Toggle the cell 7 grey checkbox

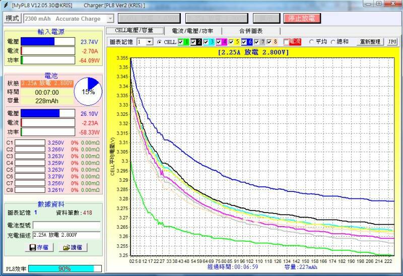point(256,42)
